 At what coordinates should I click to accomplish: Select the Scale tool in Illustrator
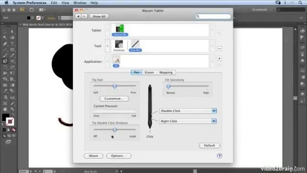(12, 67)
